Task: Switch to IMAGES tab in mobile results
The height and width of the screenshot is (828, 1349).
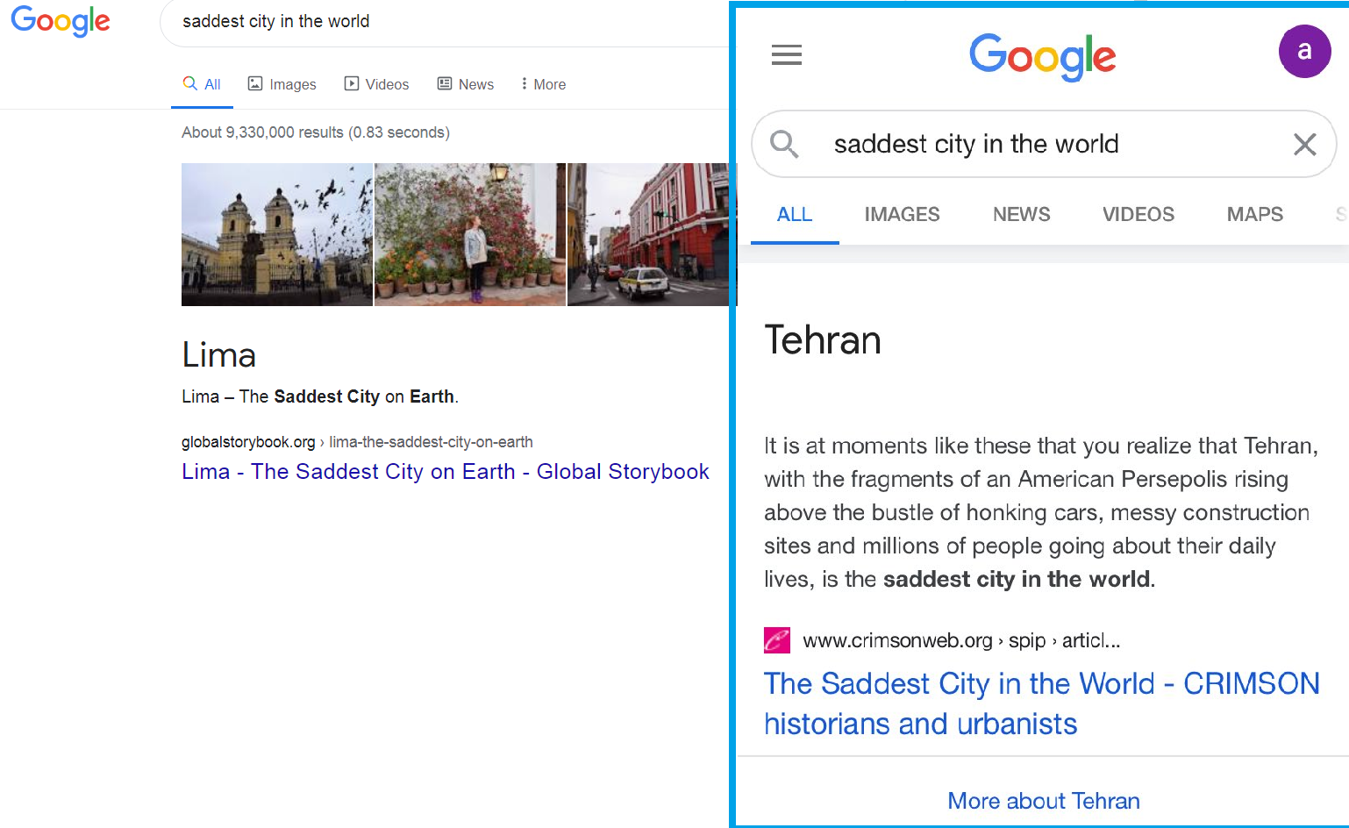Action: pos(902,214)
